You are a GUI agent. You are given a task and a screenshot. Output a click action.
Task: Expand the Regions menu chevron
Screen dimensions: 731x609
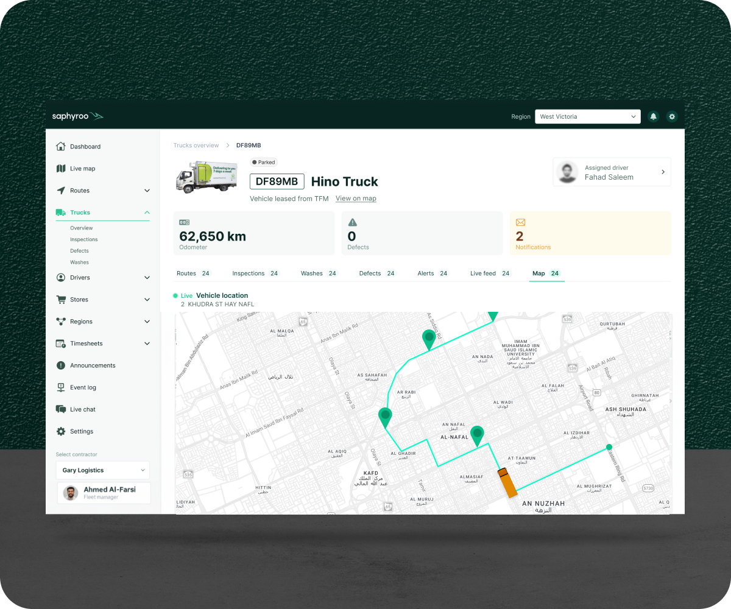tap(147, 322)
